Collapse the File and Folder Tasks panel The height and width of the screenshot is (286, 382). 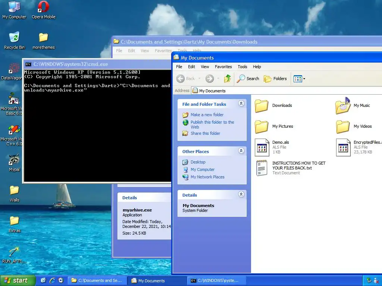click(x=241, y=104)
